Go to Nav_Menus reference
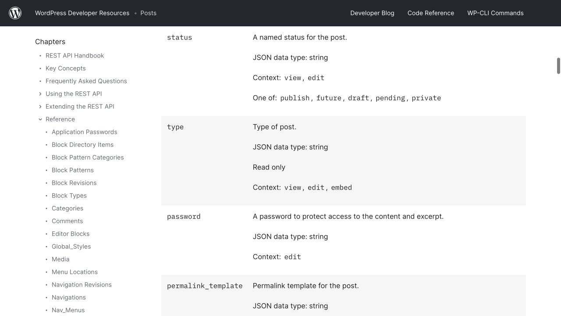This screenshot has width=561, height=316. click(x=68, y=310)
